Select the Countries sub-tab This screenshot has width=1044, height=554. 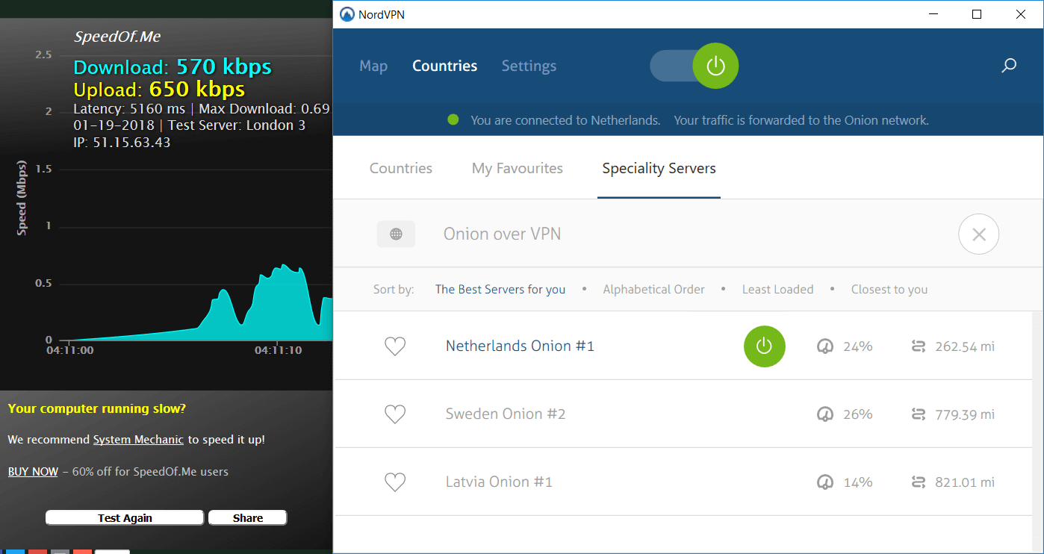[401, 168]
